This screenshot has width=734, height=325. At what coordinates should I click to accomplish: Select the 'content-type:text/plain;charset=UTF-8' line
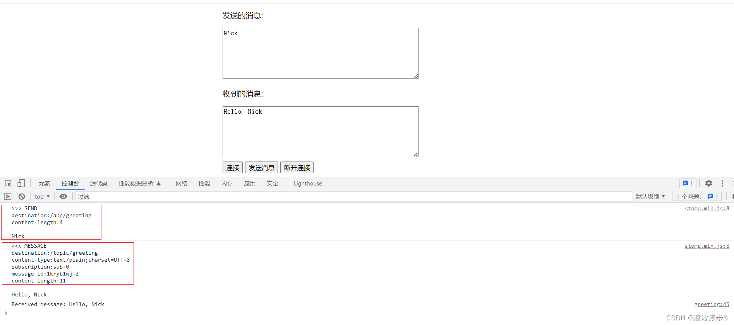[70, 260]
